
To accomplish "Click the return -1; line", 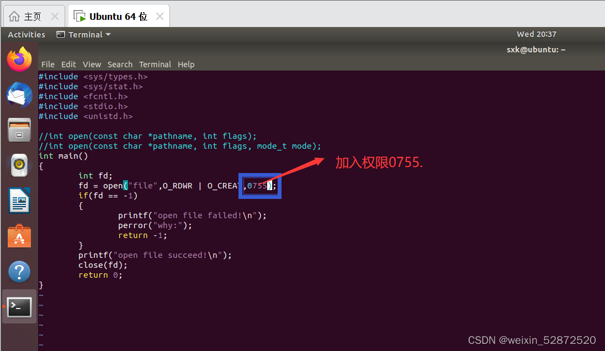I will [143, 235].
